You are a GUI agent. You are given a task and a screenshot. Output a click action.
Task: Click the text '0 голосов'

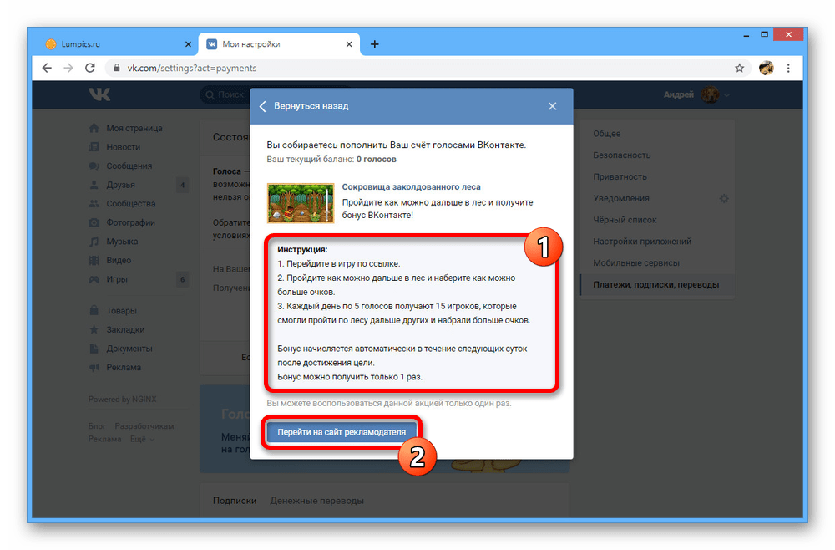[376, 159]
